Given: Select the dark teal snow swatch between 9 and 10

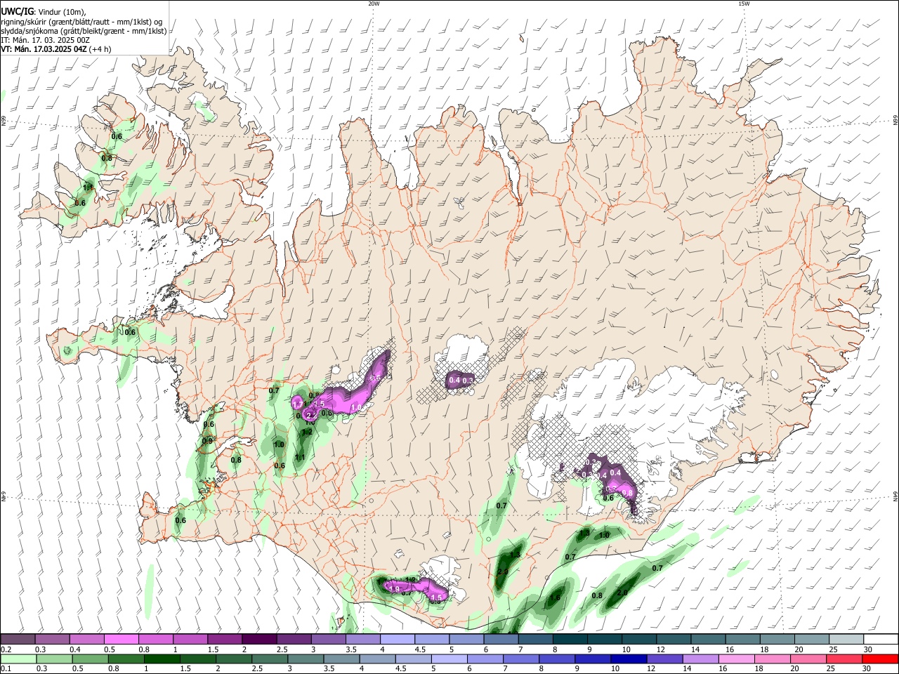Looking at the screenshot, I should pyautogui.click(x=605, y=639).
